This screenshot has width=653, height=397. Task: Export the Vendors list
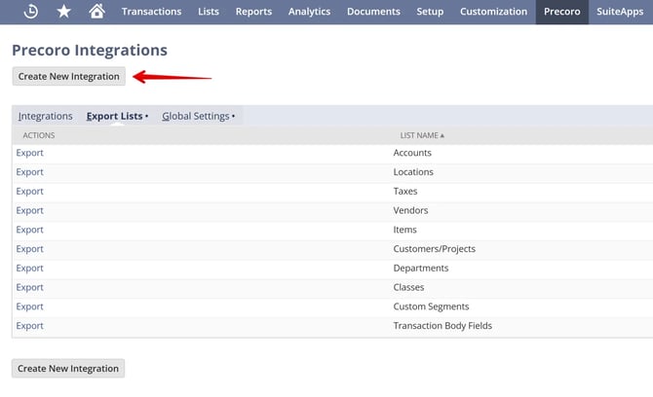click(30, 210)
